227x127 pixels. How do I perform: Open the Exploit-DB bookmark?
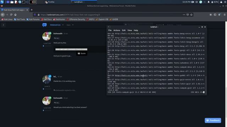(x=102, y=19)
